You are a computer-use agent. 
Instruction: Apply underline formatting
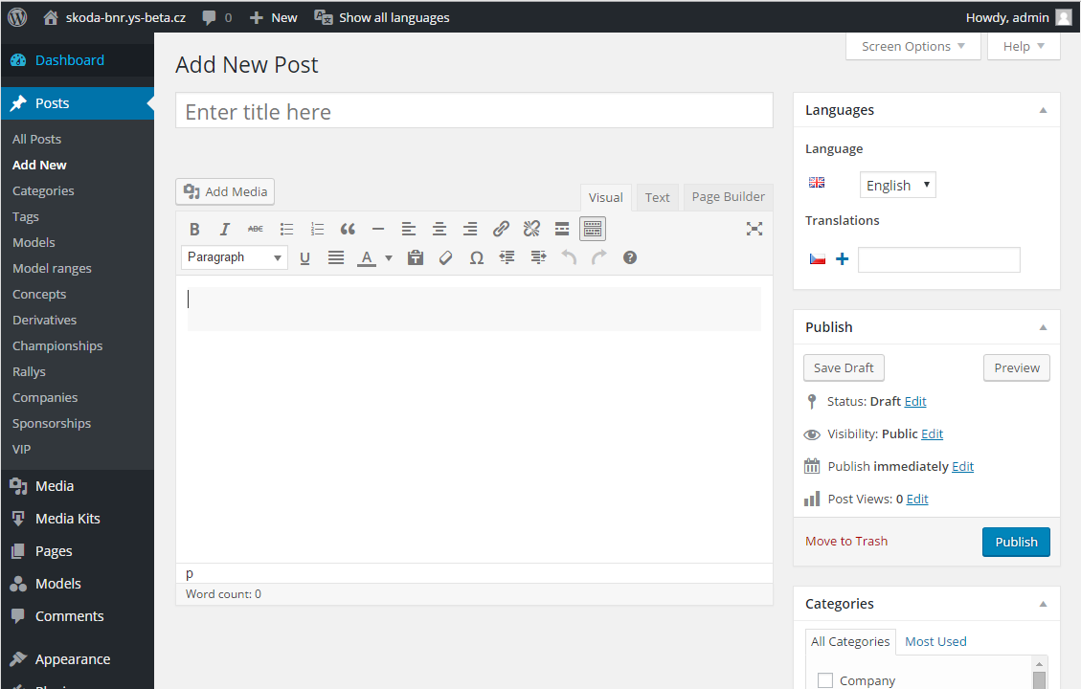point(304,257)
